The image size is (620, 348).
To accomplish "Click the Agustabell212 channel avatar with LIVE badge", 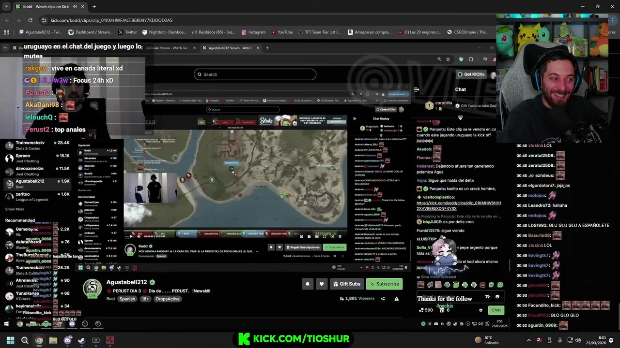I will click(92, 288).
